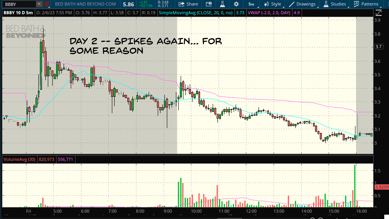Click the 3.1 price axis label
389x219 pixels.
pos(378,129)
